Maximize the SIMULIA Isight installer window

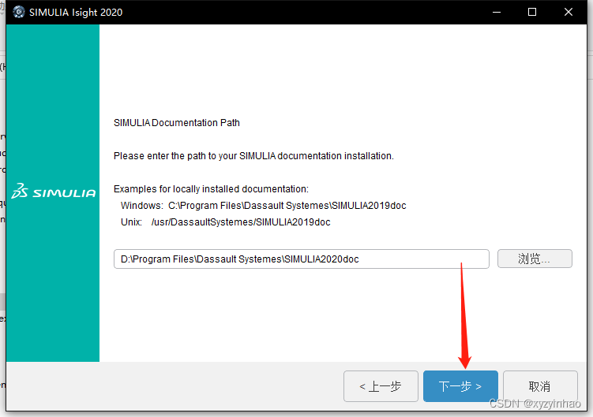532,13
